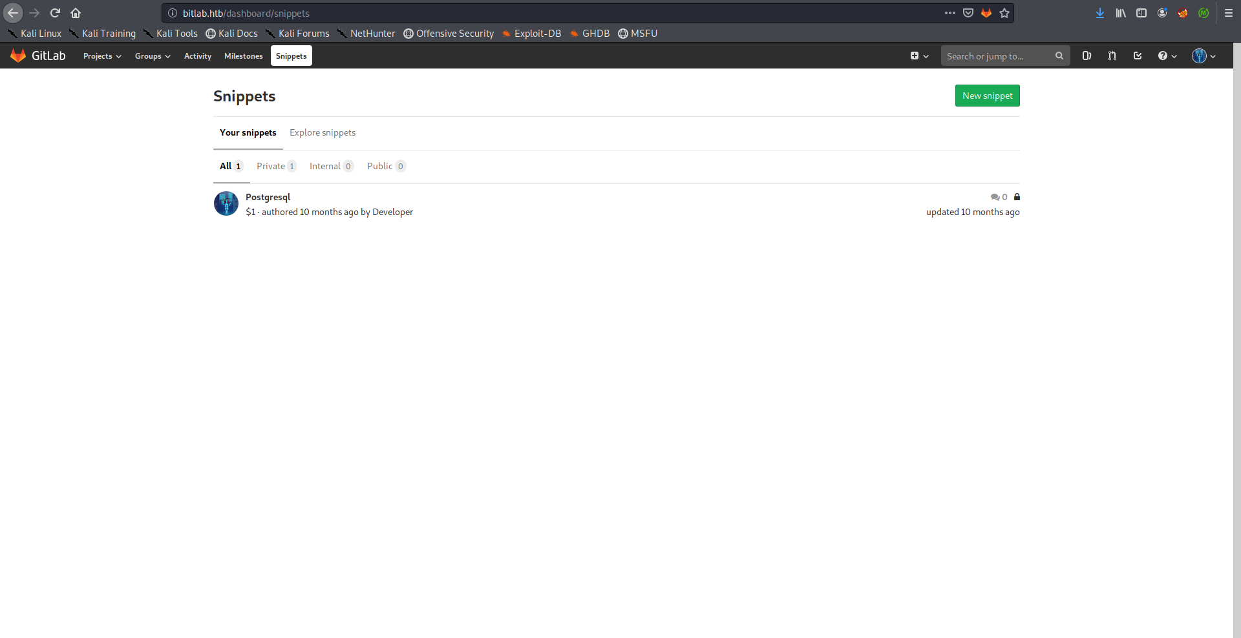Open the new item plus dropdown
This screenshot has height=638, width=1241.
[919, 56]
